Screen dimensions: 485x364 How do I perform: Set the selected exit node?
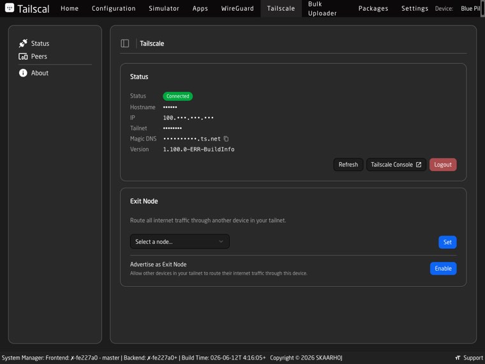447,242
